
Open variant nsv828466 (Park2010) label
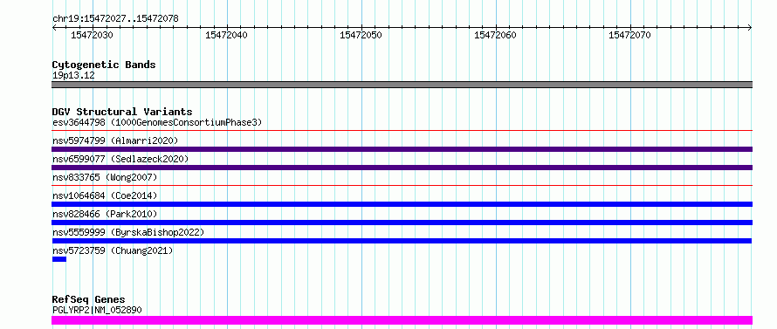105,214
